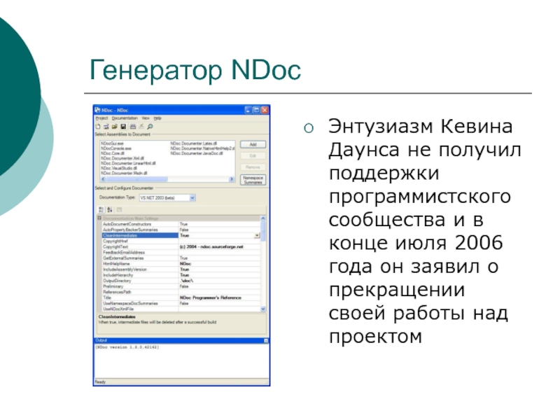Screen dimensions: 560x420
Task: Select Alphabetical sort icon in property grid
Action: [x=110, y=210]
